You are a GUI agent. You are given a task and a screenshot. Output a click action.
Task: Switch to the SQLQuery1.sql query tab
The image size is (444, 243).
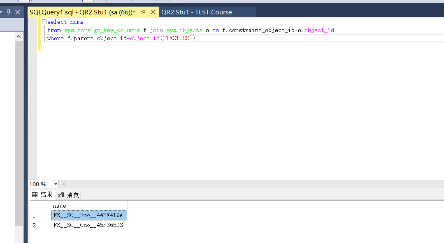click(x=82, y=12)
